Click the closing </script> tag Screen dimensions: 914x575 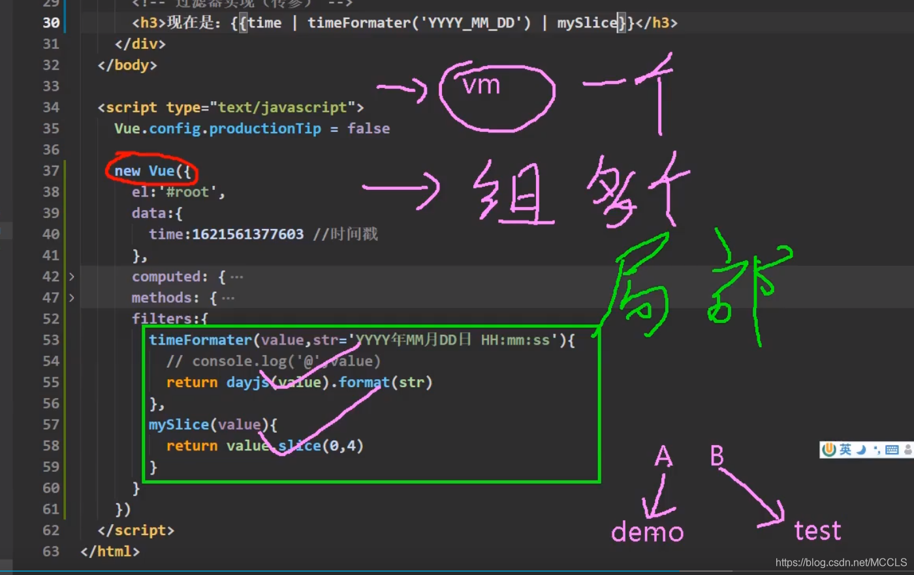pyautogui.click(x=136, y=531)
